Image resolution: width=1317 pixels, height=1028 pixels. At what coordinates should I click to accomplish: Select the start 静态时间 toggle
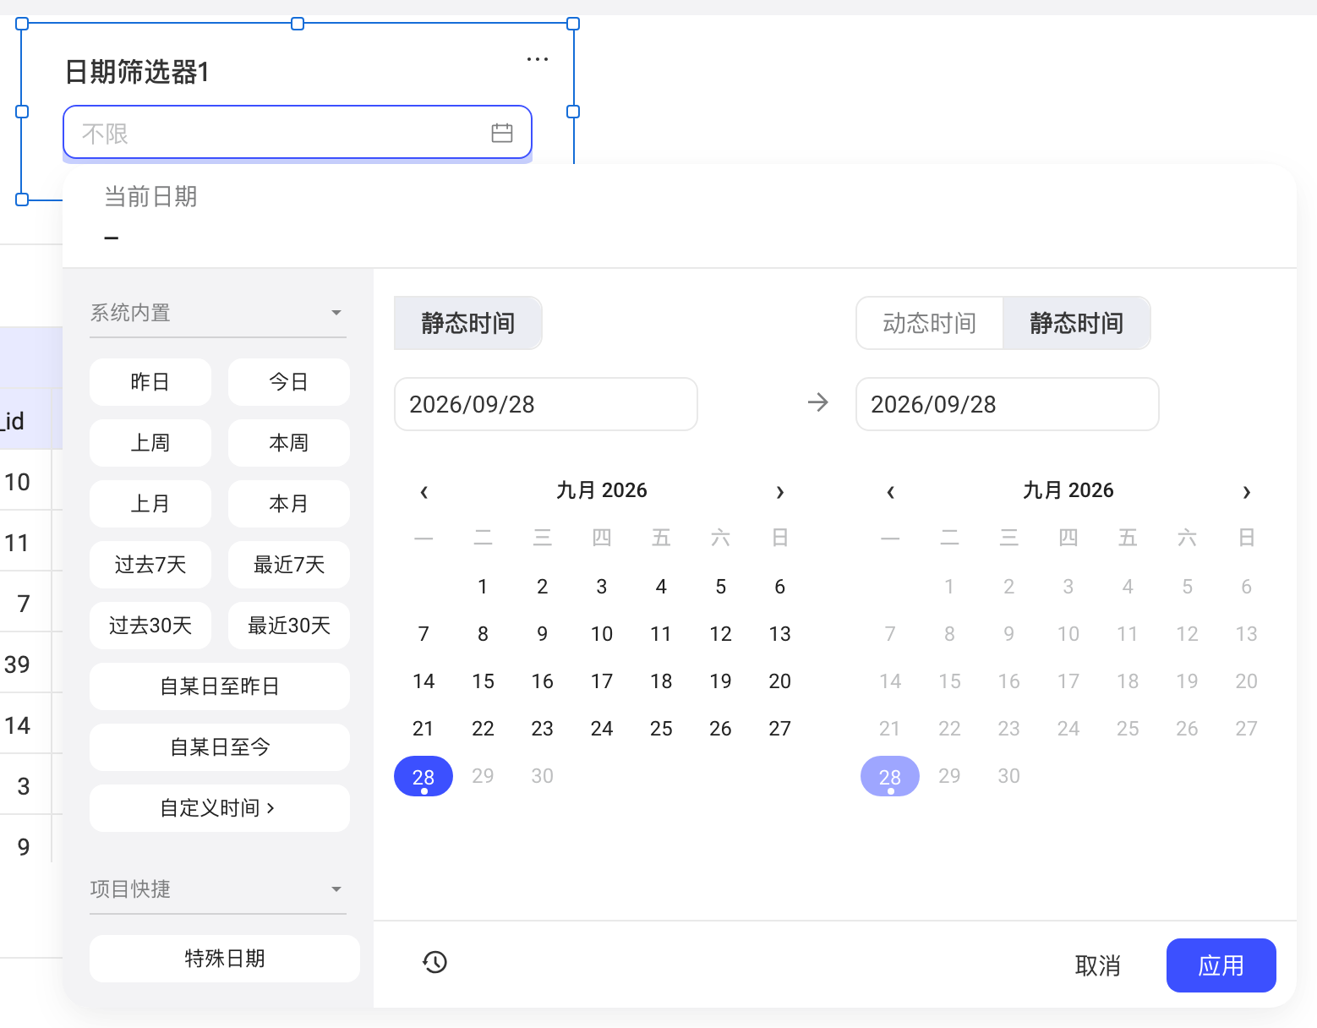pyautogui.click(x=468, y=323)
